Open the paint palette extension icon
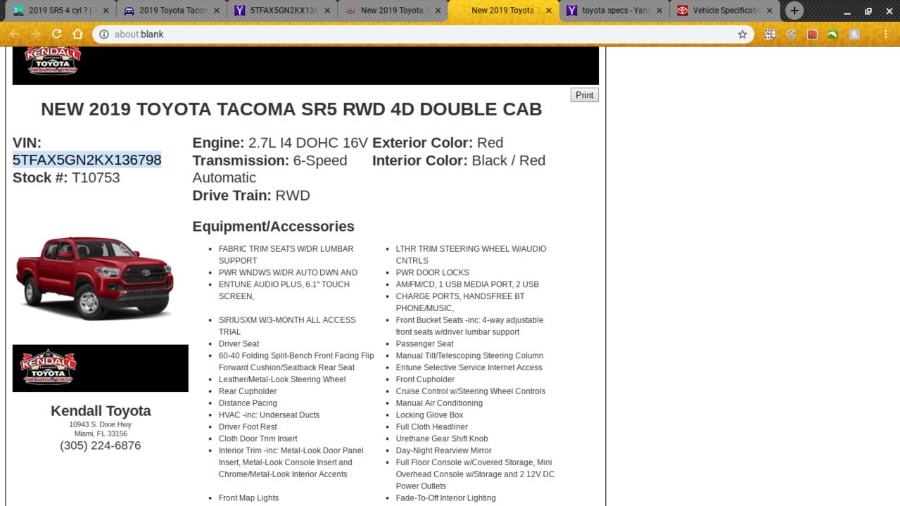 (791, 34)
